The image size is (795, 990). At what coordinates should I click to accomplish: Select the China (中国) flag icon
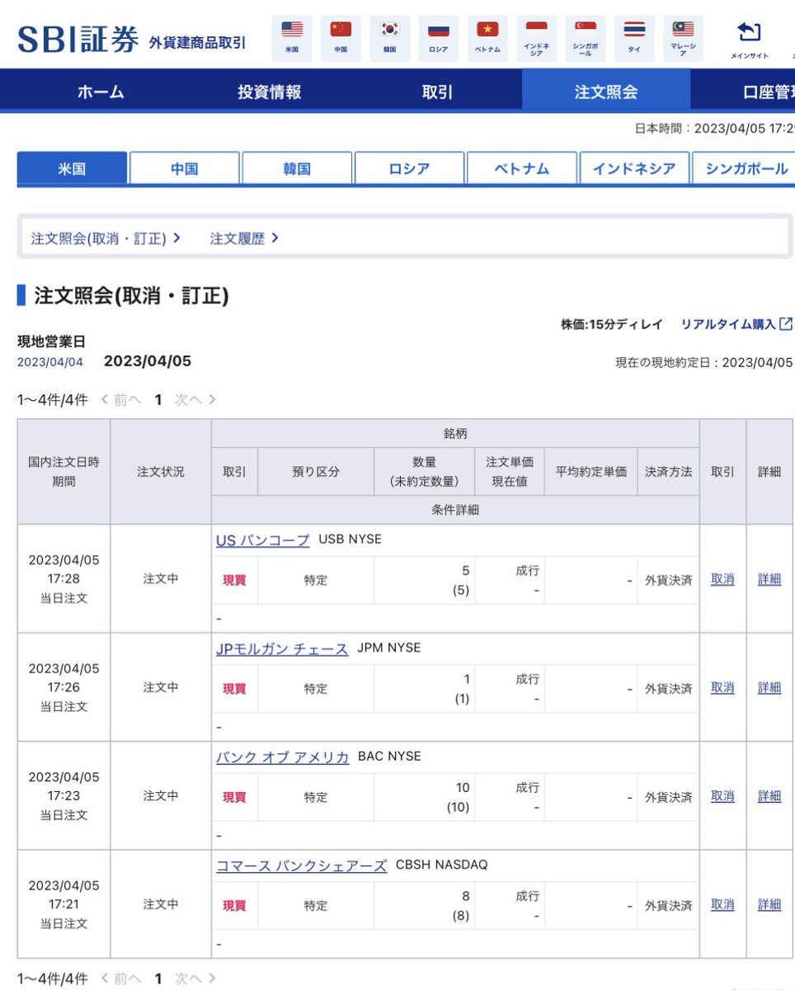point(341,38)
